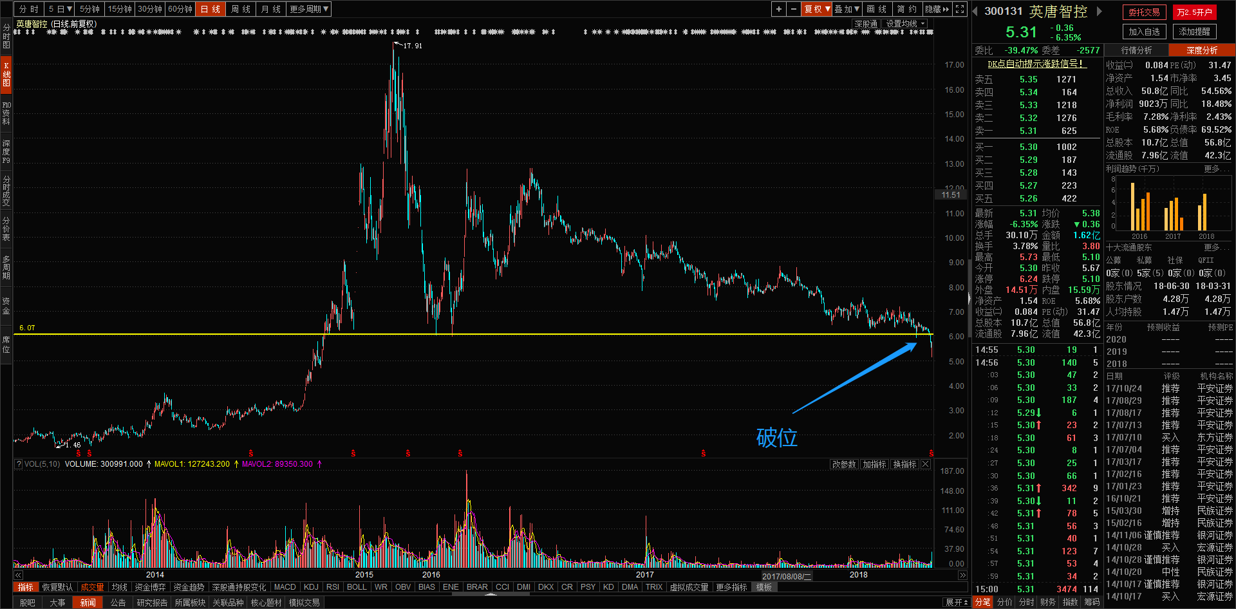
Task: Toggle the 深股通 overlay
Action: [x=866, y=24]
